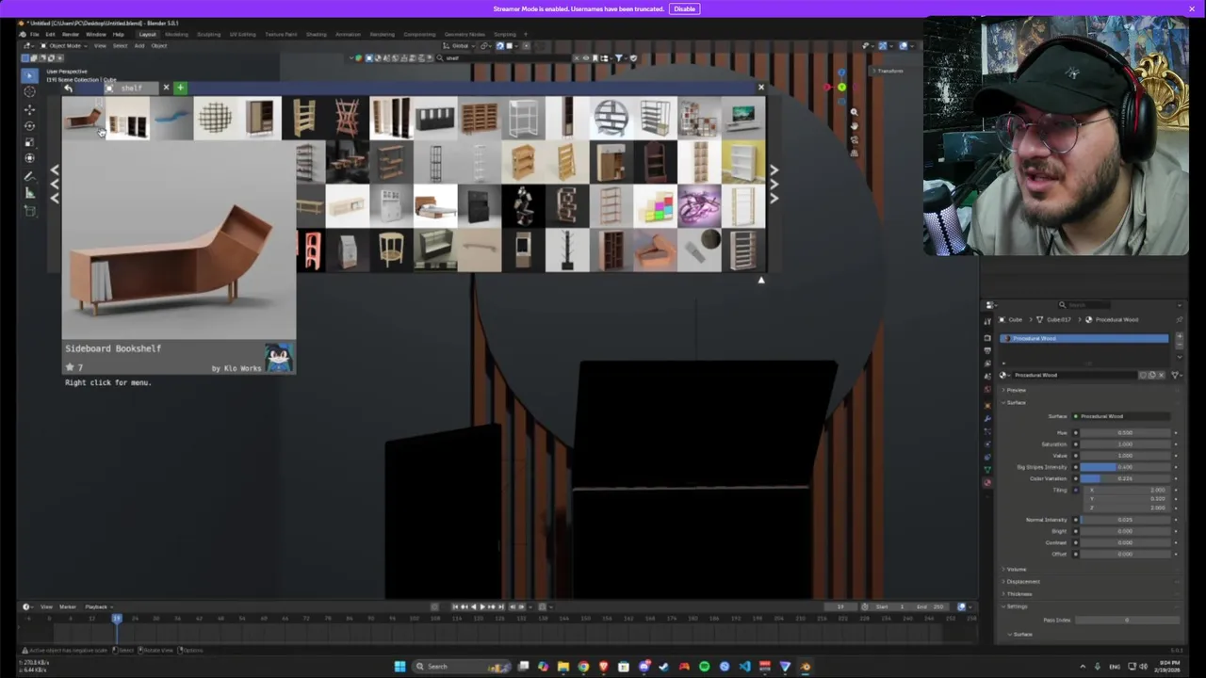Click the viewport zoom magnifier gizmo
This screenshot has height=678, width=1206.
[x=854, y=112]
